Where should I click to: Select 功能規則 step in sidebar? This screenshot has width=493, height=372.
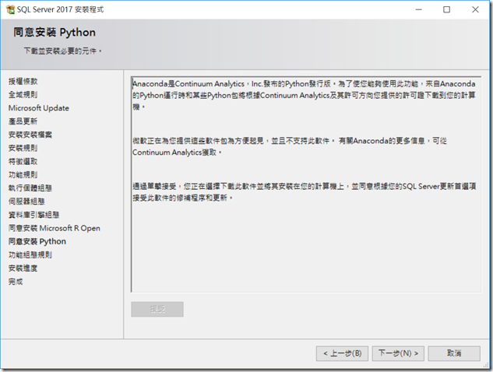point(23,174)
